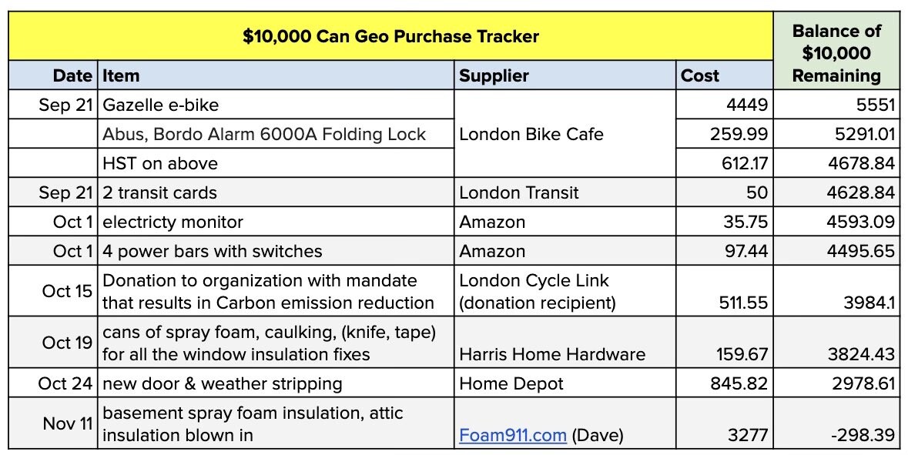Click the Abus Bordo Alarm Folding Lock cell
Image resolution: width=908 pixels, height=455 pixels.
[263, 135]
